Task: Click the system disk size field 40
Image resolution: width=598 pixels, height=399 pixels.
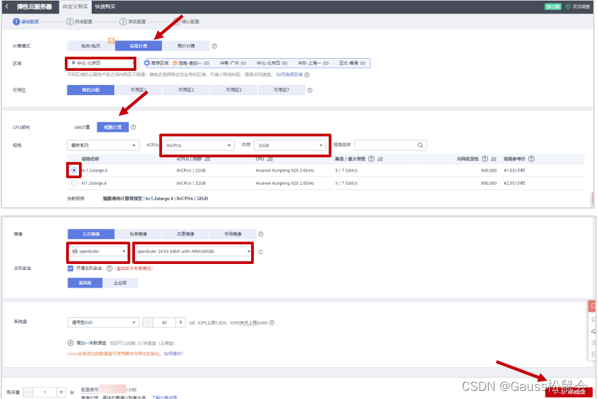Action: [x=165, y=322]
